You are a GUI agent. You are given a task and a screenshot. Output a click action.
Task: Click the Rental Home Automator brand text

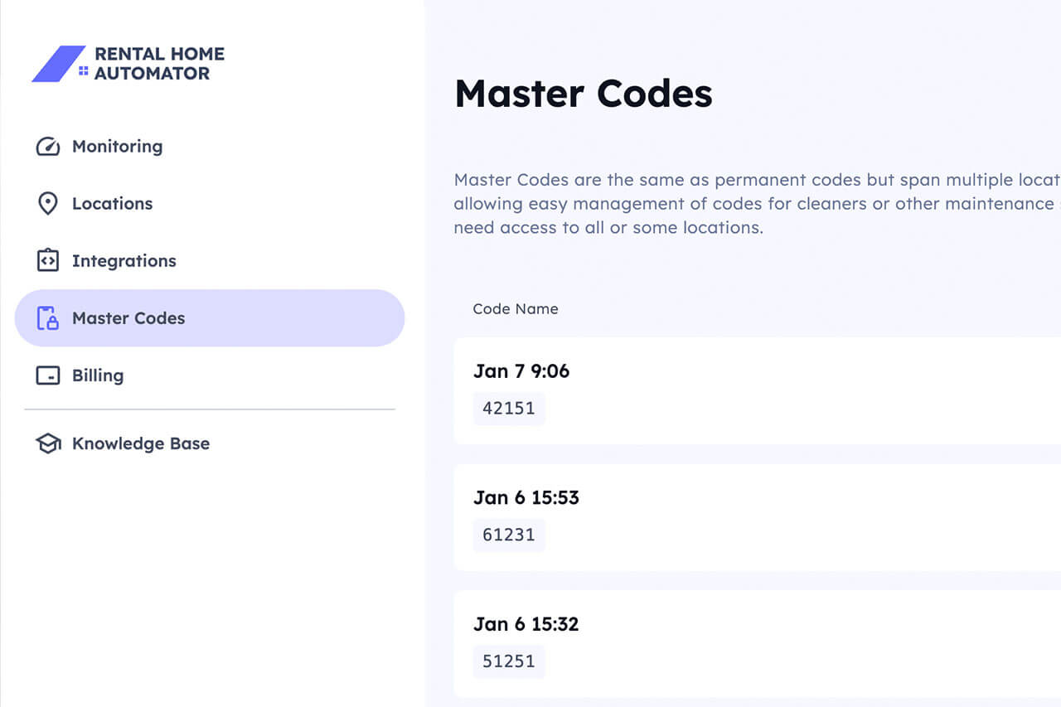click(x=159, y=64)
